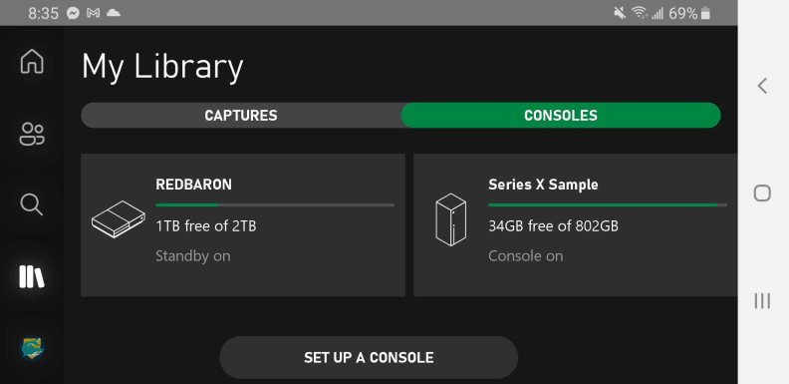Tap SET UP A CONSOLE button

[369, 357]
